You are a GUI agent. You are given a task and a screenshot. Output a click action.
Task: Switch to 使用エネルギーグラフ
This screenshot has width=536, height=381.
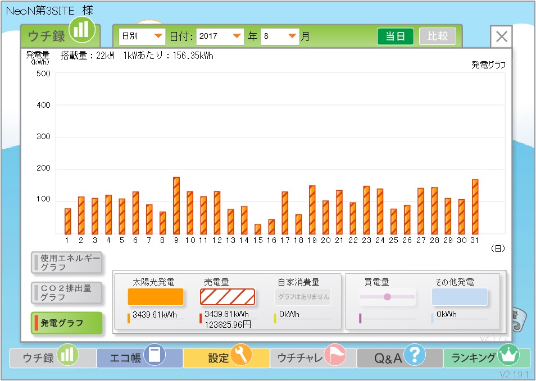tap(67, 263)
